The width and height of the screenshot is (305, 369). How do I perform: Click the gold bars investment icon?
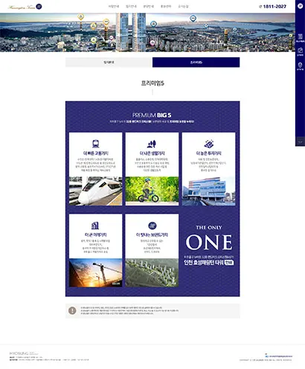pyautogui.click(x=209, y=144)
